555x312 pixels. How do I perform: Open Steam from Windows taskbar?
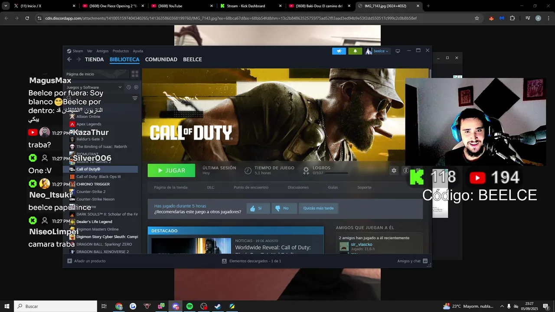pos(218,306)
